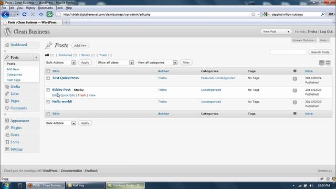Image resolution: width=336 pixels, height=189 pixels.
Task: Click the Filter button
Action: coord(186,62)
